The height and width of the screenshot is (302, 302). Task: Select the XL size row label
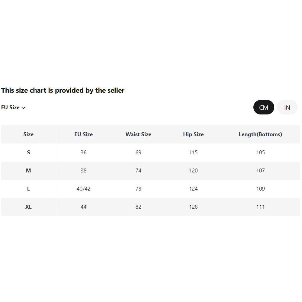[28, 207]
